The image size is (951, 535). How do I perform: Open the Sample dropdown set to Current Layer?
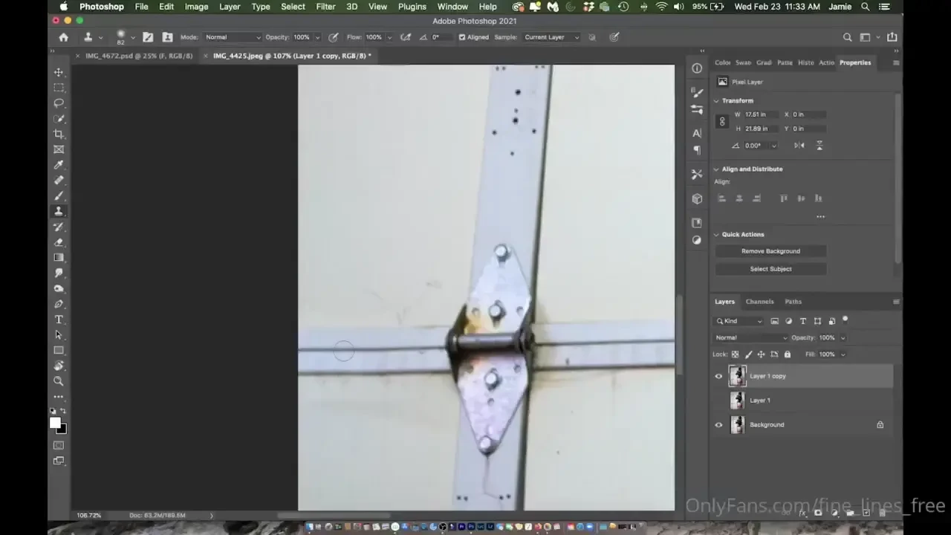(550, 36)
